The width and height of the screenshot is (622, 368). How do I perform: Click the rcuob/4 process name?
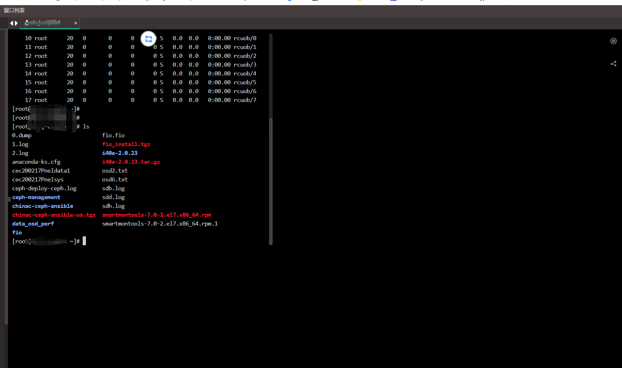click(245, 73)
